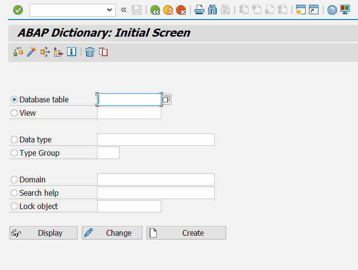The image size is (358, 270).
Task: Select the Search help radio button
Action: [14, 193]
